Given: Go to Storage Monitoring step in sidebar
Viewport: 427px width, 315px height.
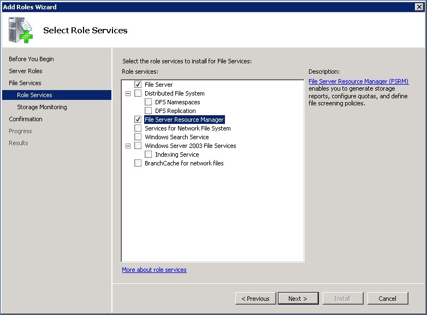Looking at the screenshot, I should point(41,107).
